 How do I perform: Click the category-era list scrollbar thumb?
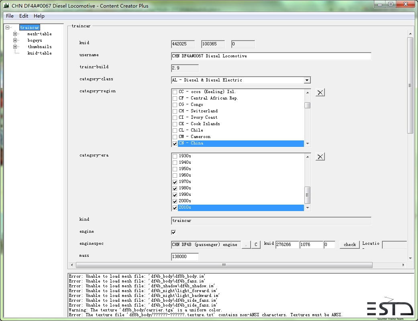coord(307,195)
